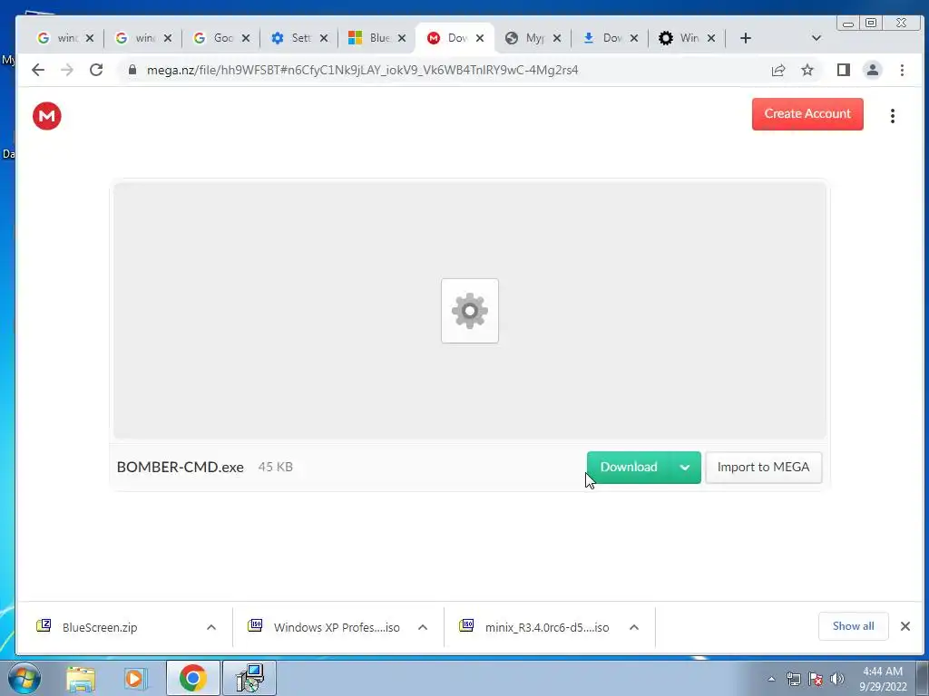
Task: Click the Create Account button
Action: (x=807, y=113)
